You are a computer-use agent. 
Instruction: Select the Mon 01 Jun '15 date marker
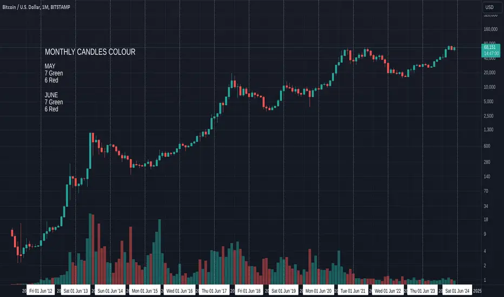coord(144,291)
